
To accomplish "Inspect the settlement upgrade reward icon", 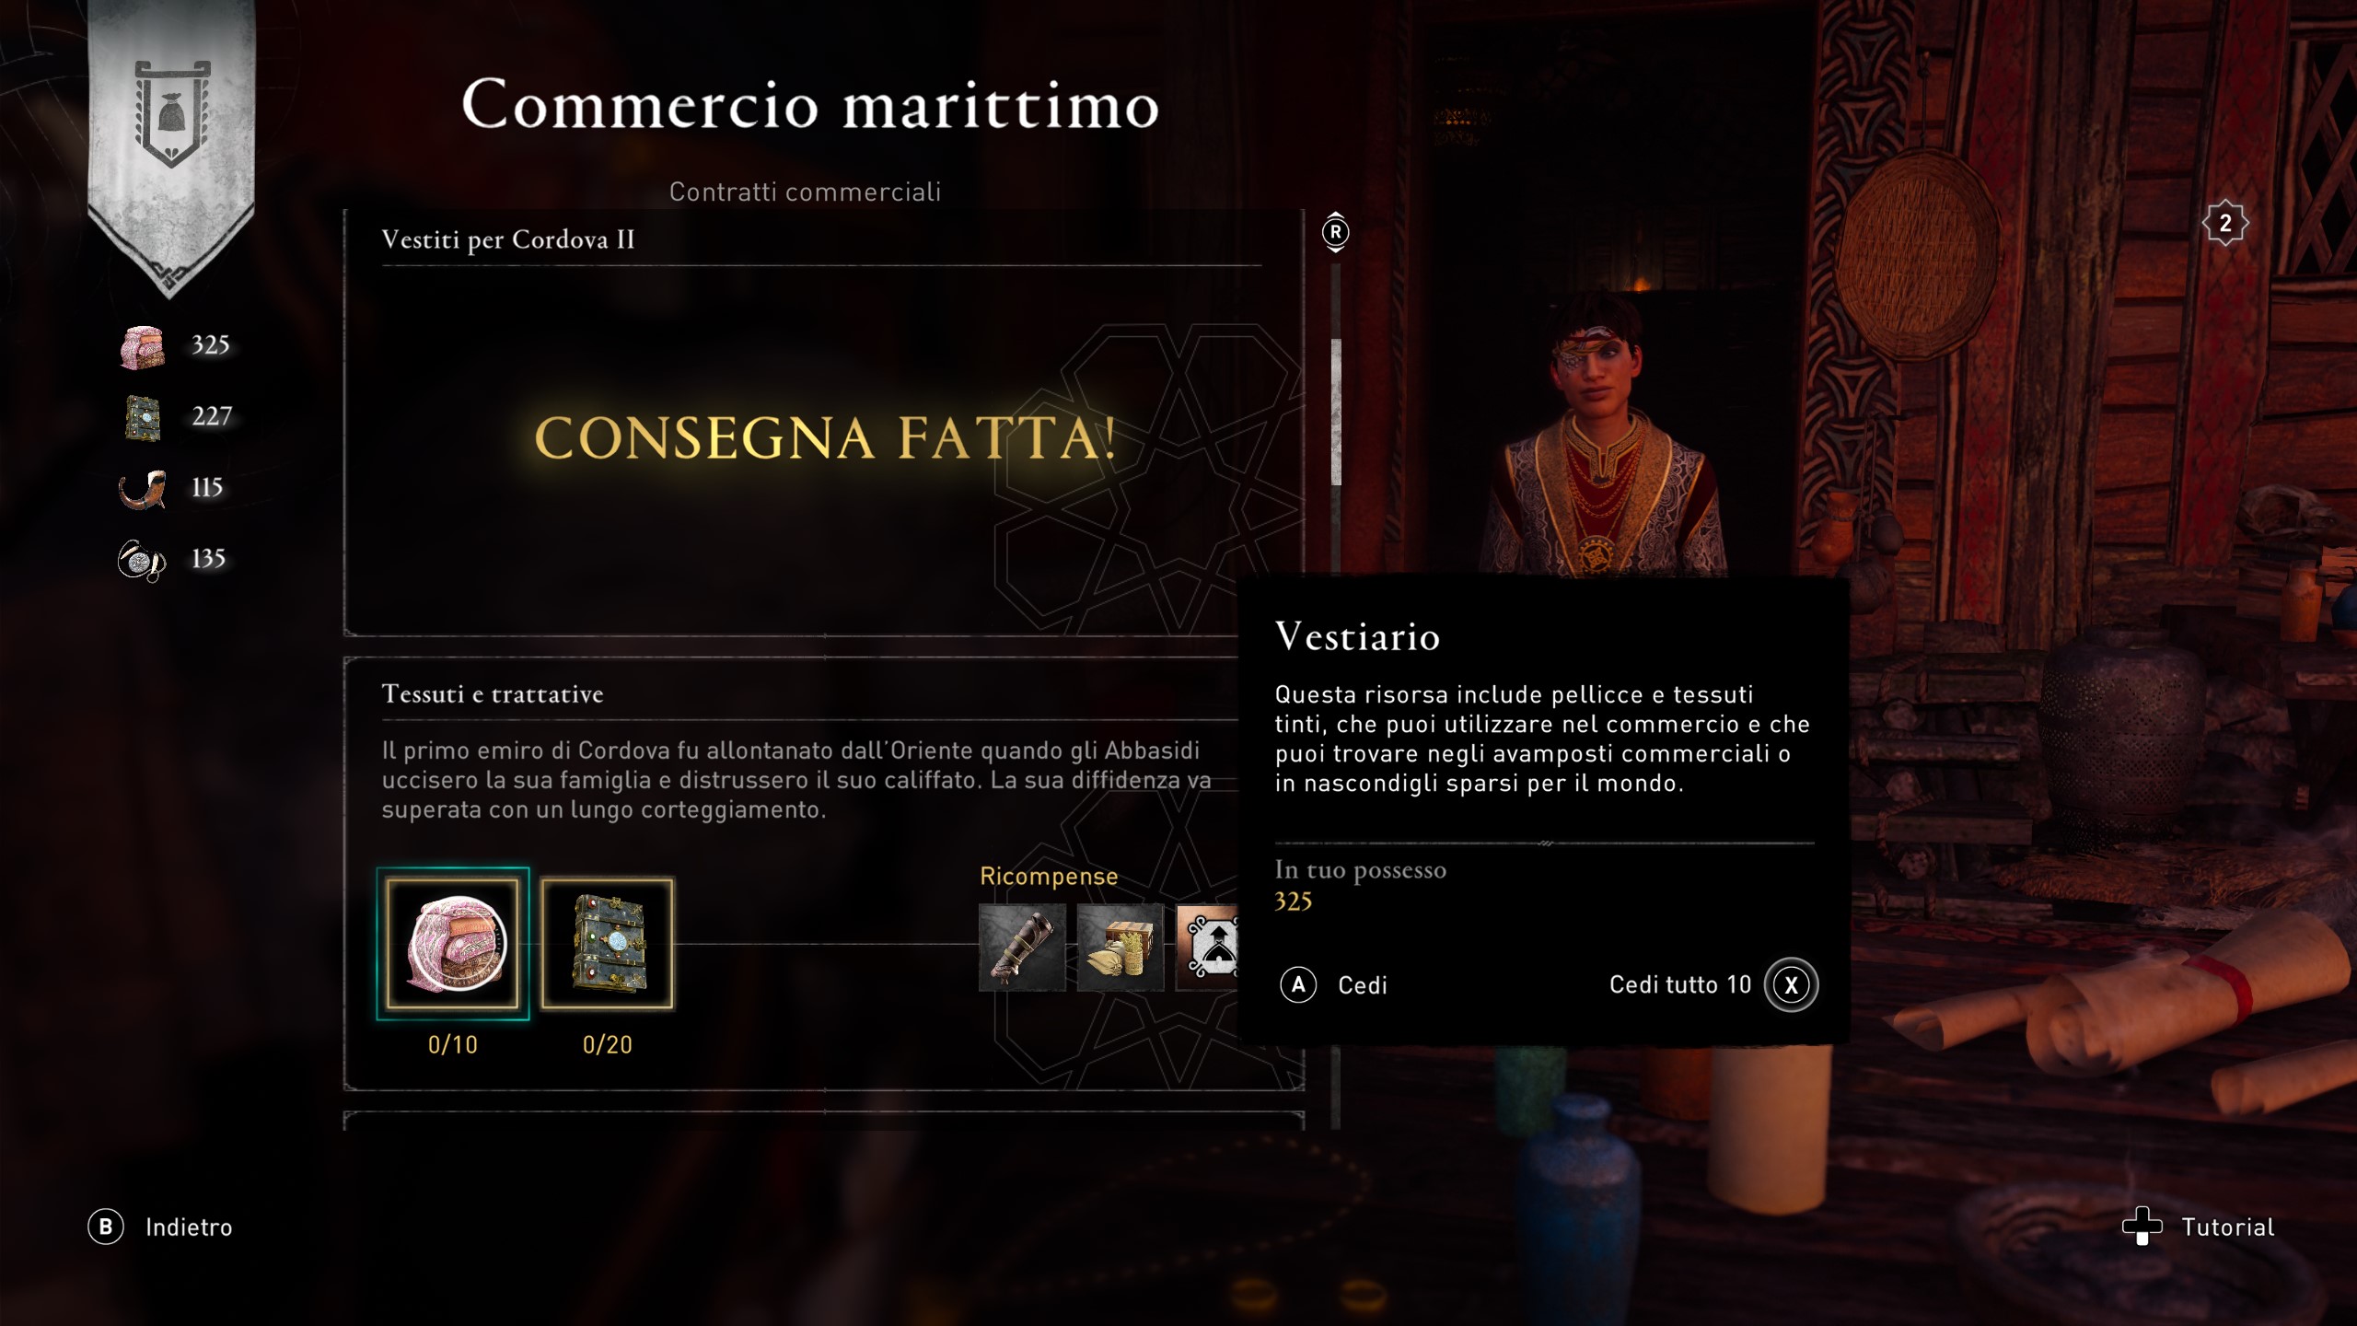I will (x=1209, y=948).
